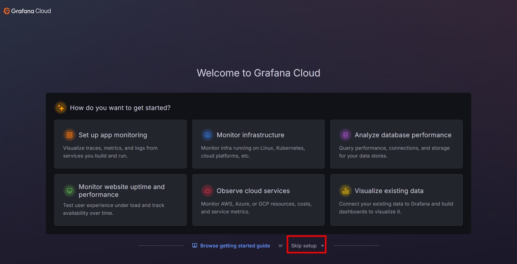Image resolution: width=517 pixels, height=264 pixels.
Task: Click the Grafana Cloud logo
Action: (27, 11)
